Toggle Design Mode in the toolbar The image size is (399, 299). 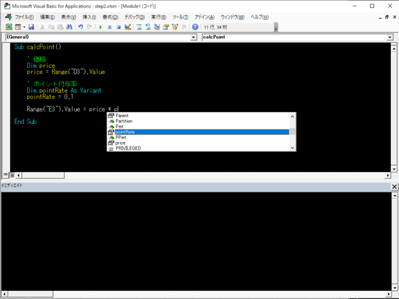point(127,27)
